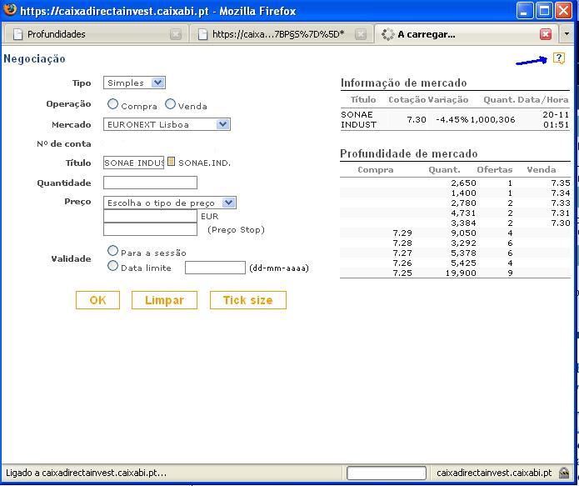Close the middle caixa tab
This screenshot has height=486, width=579.
pos(361,34)
